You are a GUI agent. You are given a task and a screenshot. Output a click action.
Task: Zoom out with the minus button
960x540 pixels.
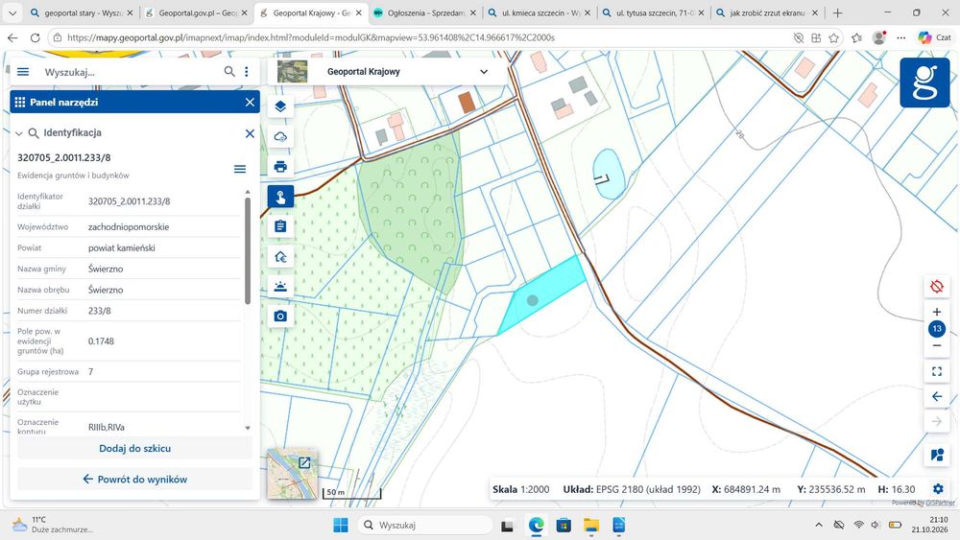click(936, 345)
